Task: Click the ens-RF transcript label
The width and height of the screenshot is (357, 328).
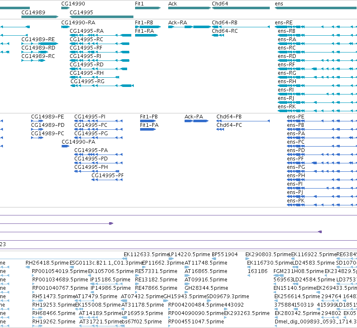Action: tap(286, 65)
